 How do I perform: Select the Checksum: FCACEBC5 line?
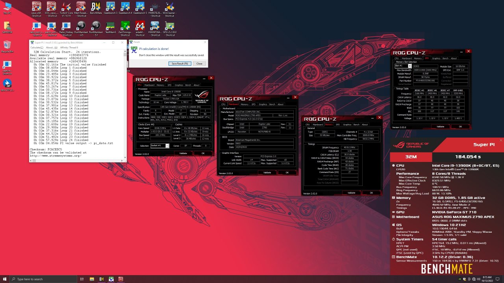(x=46, y=149)
